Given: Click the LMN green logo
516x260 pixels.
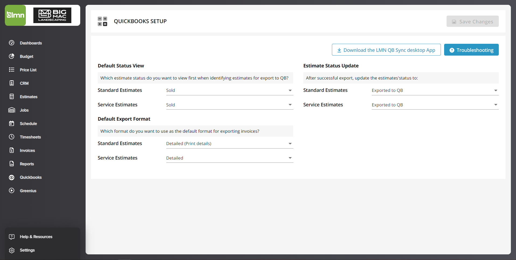Looking at the screenshot, I should [15, 15].
